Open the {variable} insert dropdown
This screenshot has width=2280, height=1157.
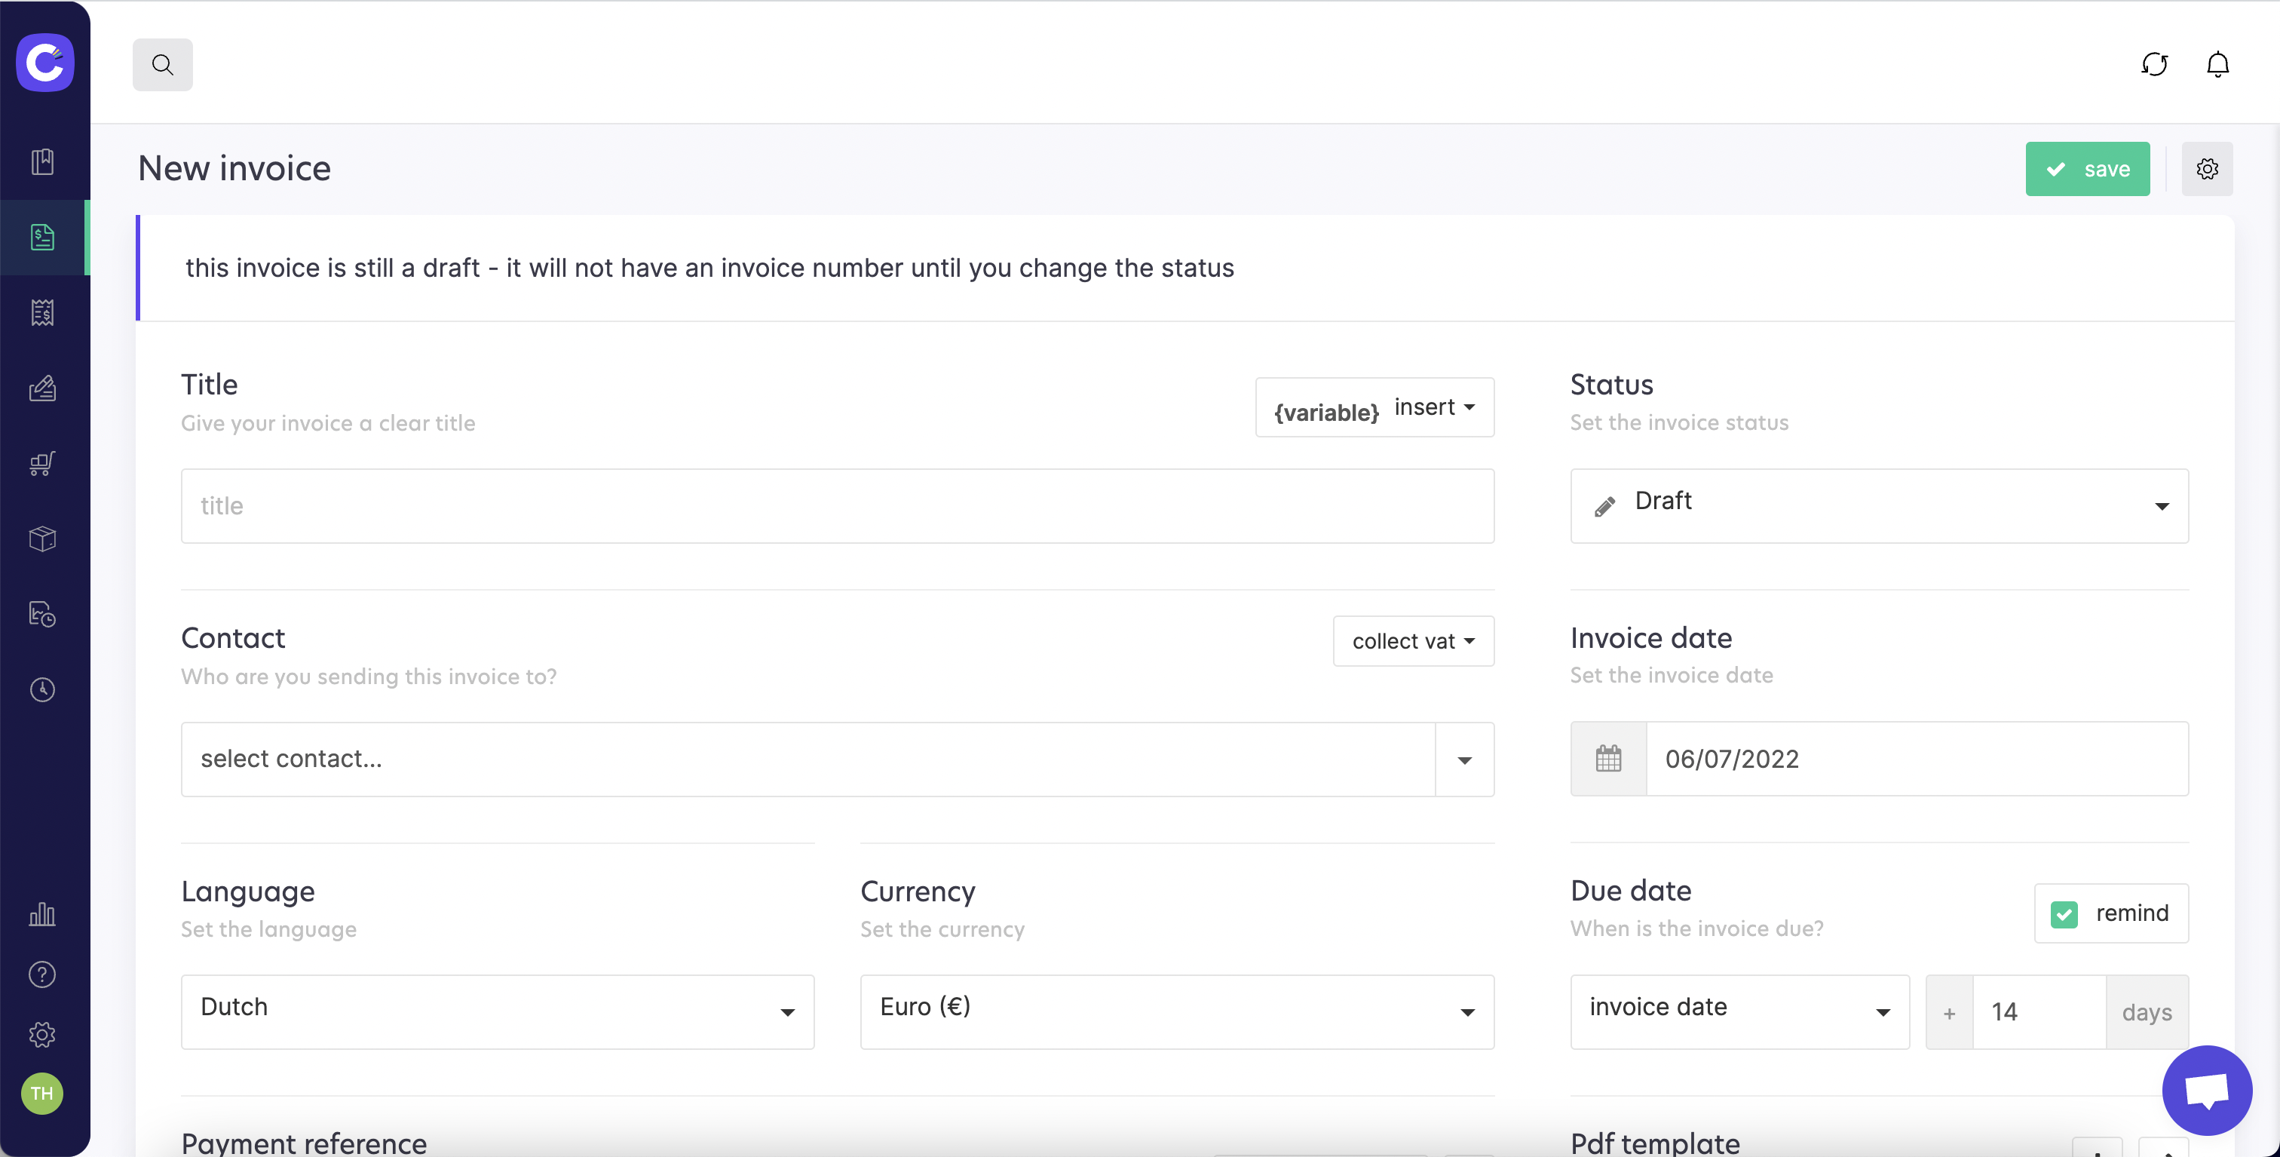[1374, 407]
